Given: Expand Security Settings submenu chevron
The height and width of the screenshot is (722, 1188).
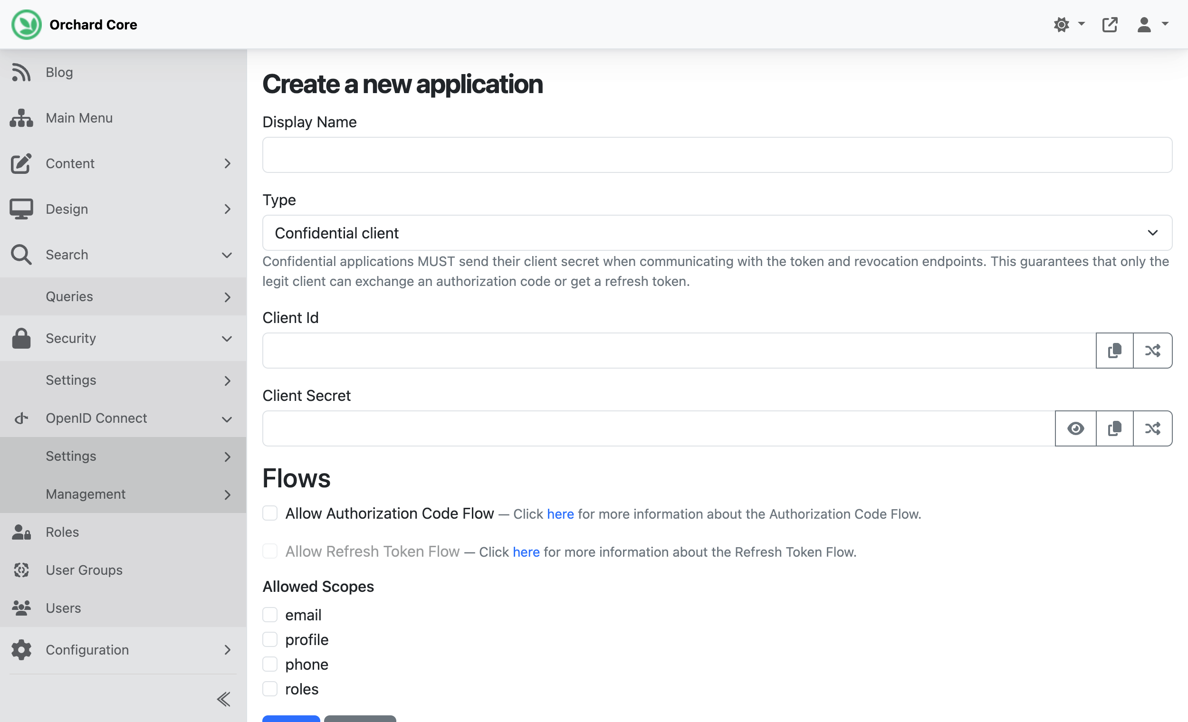Looking at the screenshot, I should point(227,381).
